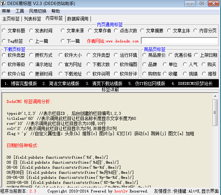Choose the 博客完整模版 template
The height and width of the screenshot is (195, 221).
[x=21, y=83]
